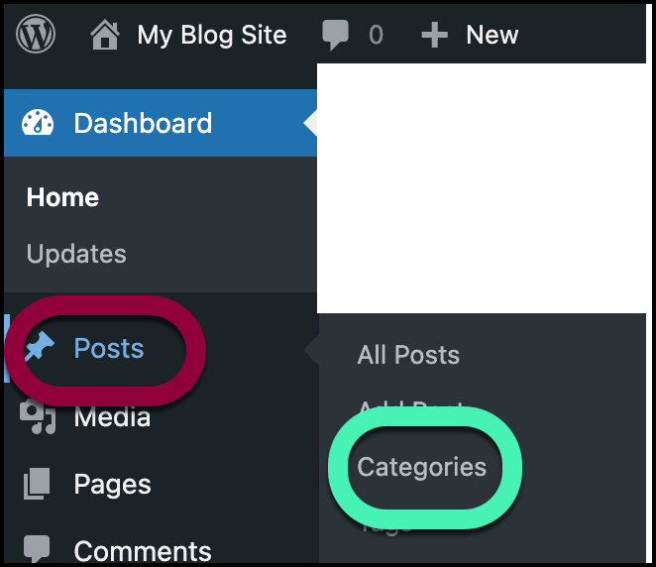Click the Dashboard gauge icon

38,123
